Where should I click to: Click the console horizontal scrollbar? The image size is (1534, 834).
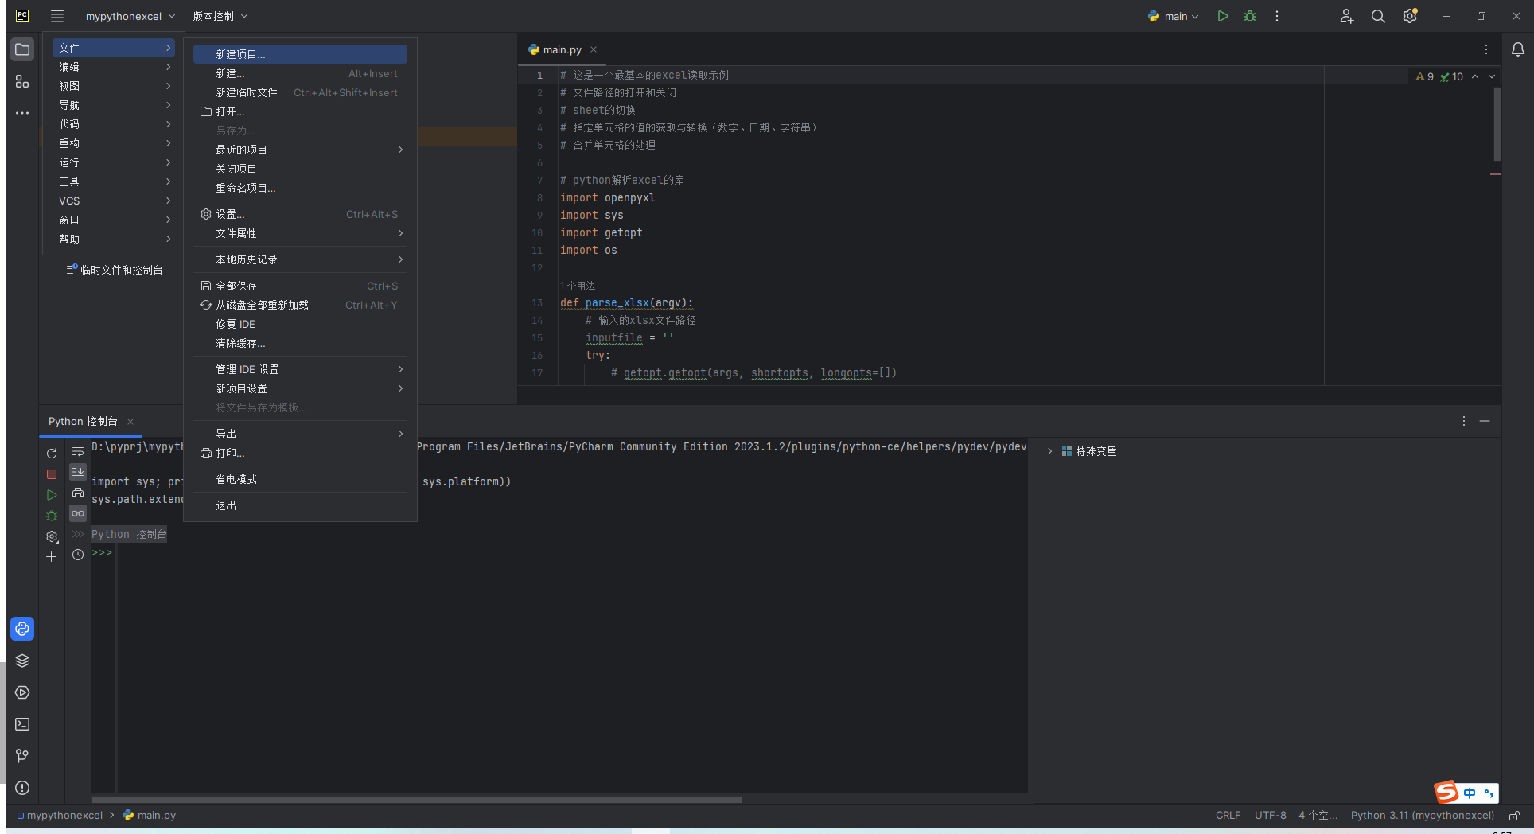[x=417, y=799]
